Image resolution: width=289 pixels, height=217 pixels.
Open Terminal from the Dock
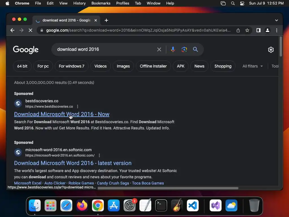pyautogui.click(x=161, y=205)
